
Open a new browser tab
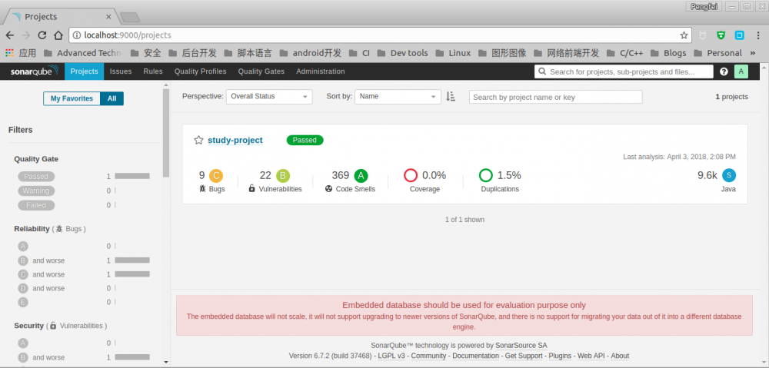[x=130, y=17]
